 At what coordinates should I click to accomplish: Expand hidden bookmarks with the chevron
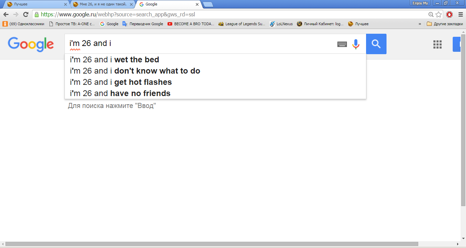420,24
